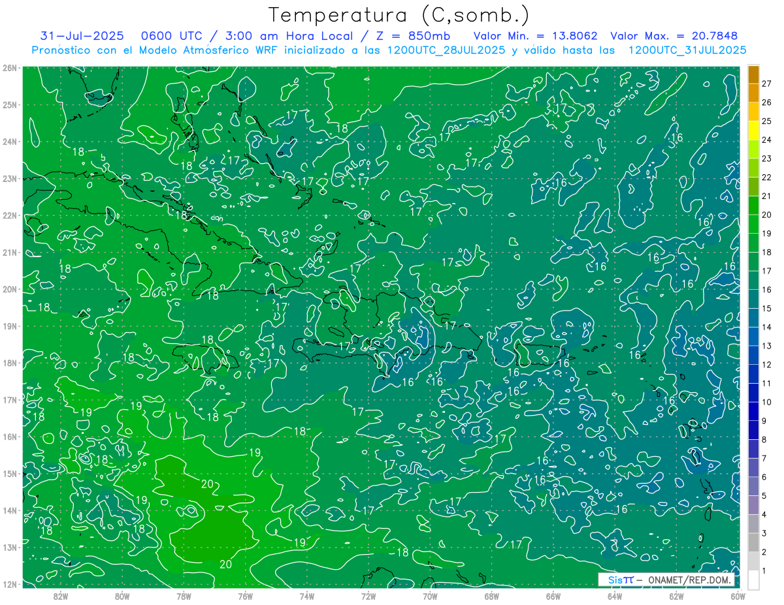The height and width of the screenshot is (605, 784).
Task: Click the '82W' longitude axis label
Action: (x=61, y=596)
